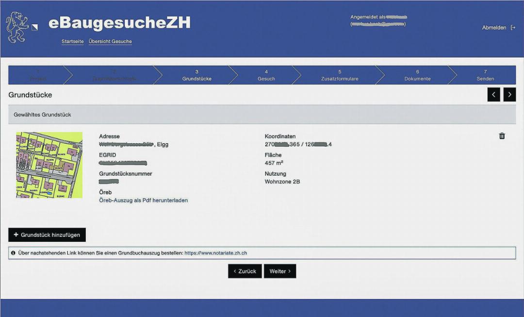Click the eBaugesucheZH title
Viewport: 524px width, 317px height.
[119, 23]
